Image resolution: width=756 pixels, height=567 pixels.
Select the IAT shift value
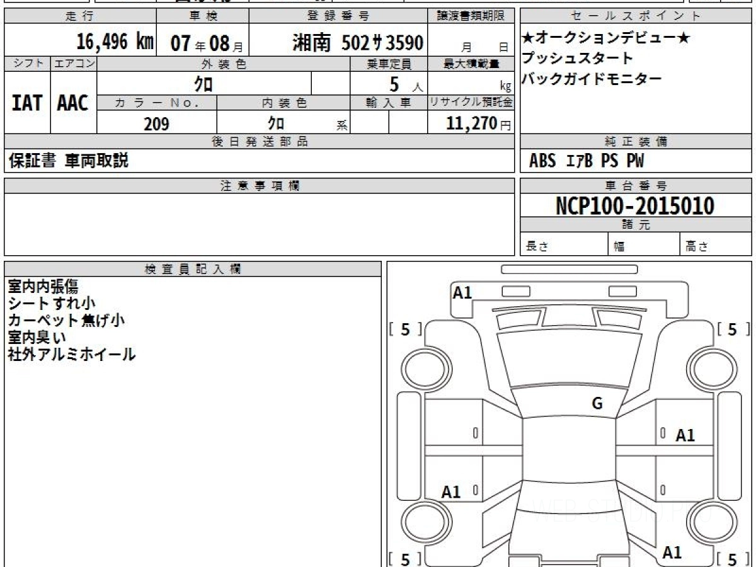(27, 103)
